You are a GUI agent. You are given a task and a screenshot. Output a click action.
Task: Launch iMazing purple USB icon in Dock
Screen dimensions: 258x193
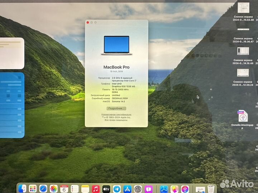point(185,189)
